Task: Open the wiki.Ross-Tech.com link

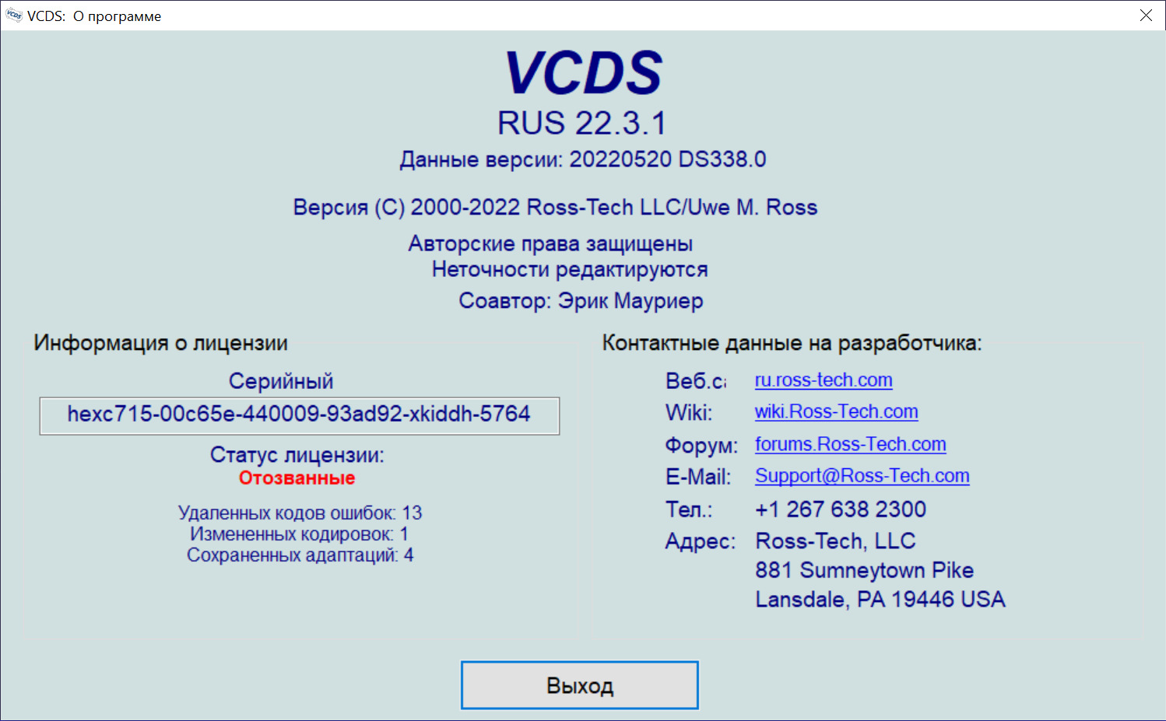Action: point(836,411)
